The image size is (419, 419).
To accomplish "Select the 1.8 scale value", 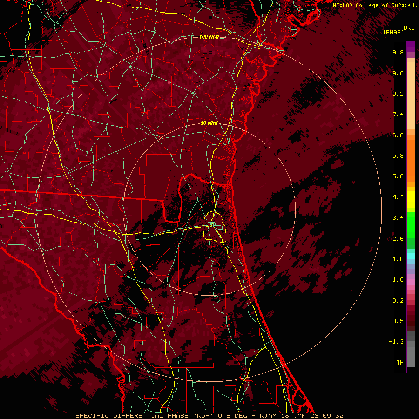I will click(398, 259).
